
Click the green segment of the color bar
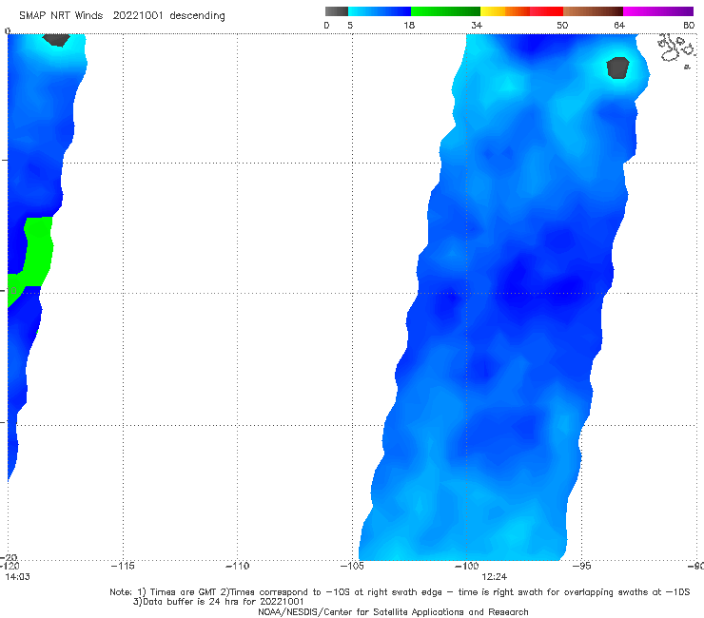click(x=445, y=11)
